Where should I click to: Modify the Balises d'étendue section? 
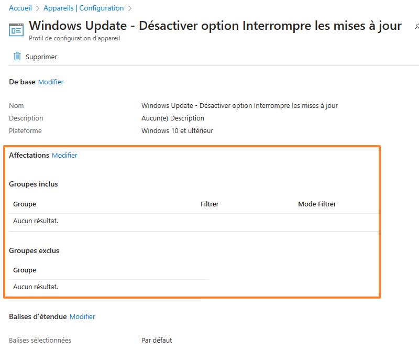point(82,317)
